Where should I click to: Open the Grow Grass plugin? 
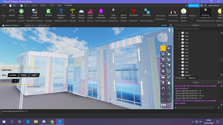tap(21, 14)
